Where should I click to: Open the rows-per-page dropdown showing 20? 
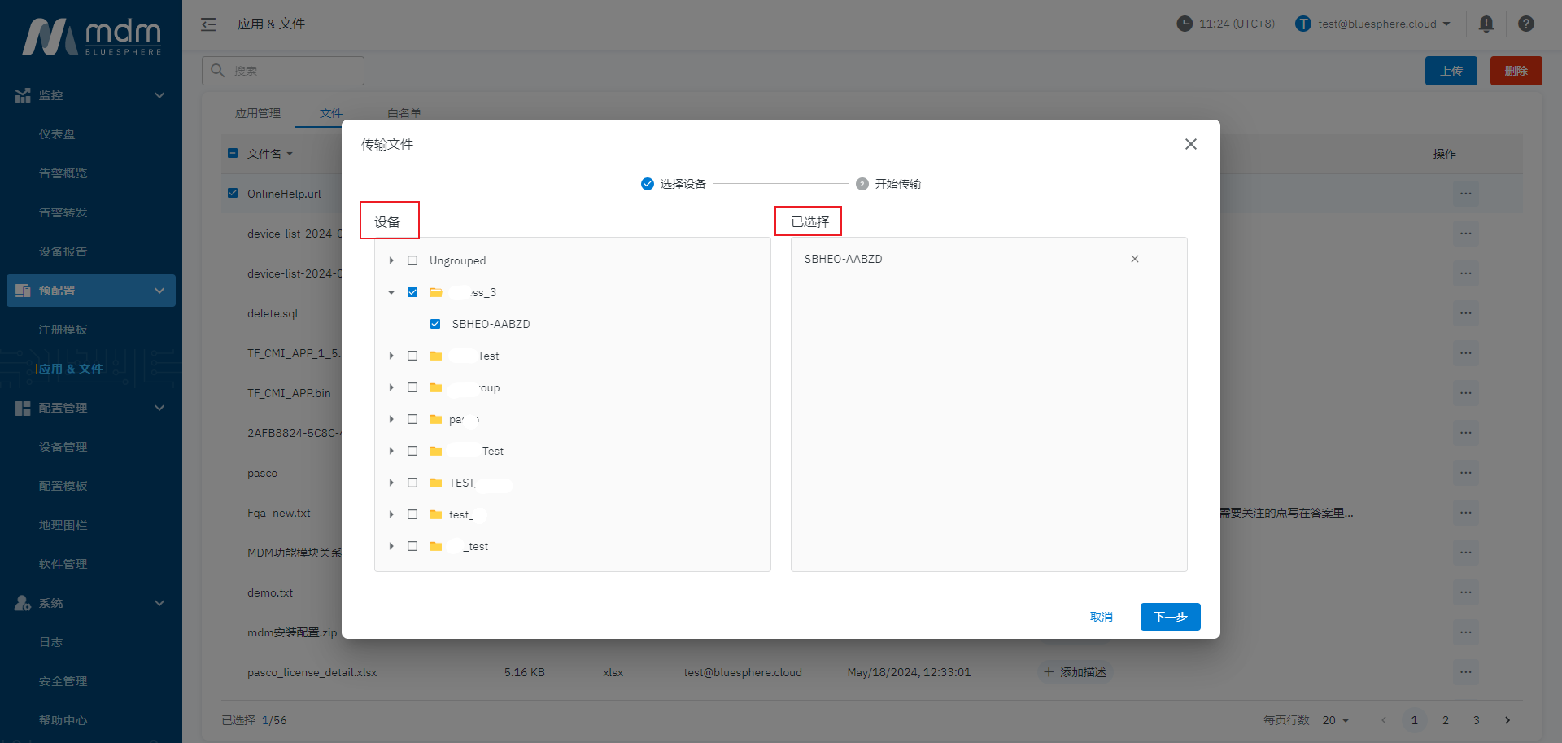pos(1335,720)
